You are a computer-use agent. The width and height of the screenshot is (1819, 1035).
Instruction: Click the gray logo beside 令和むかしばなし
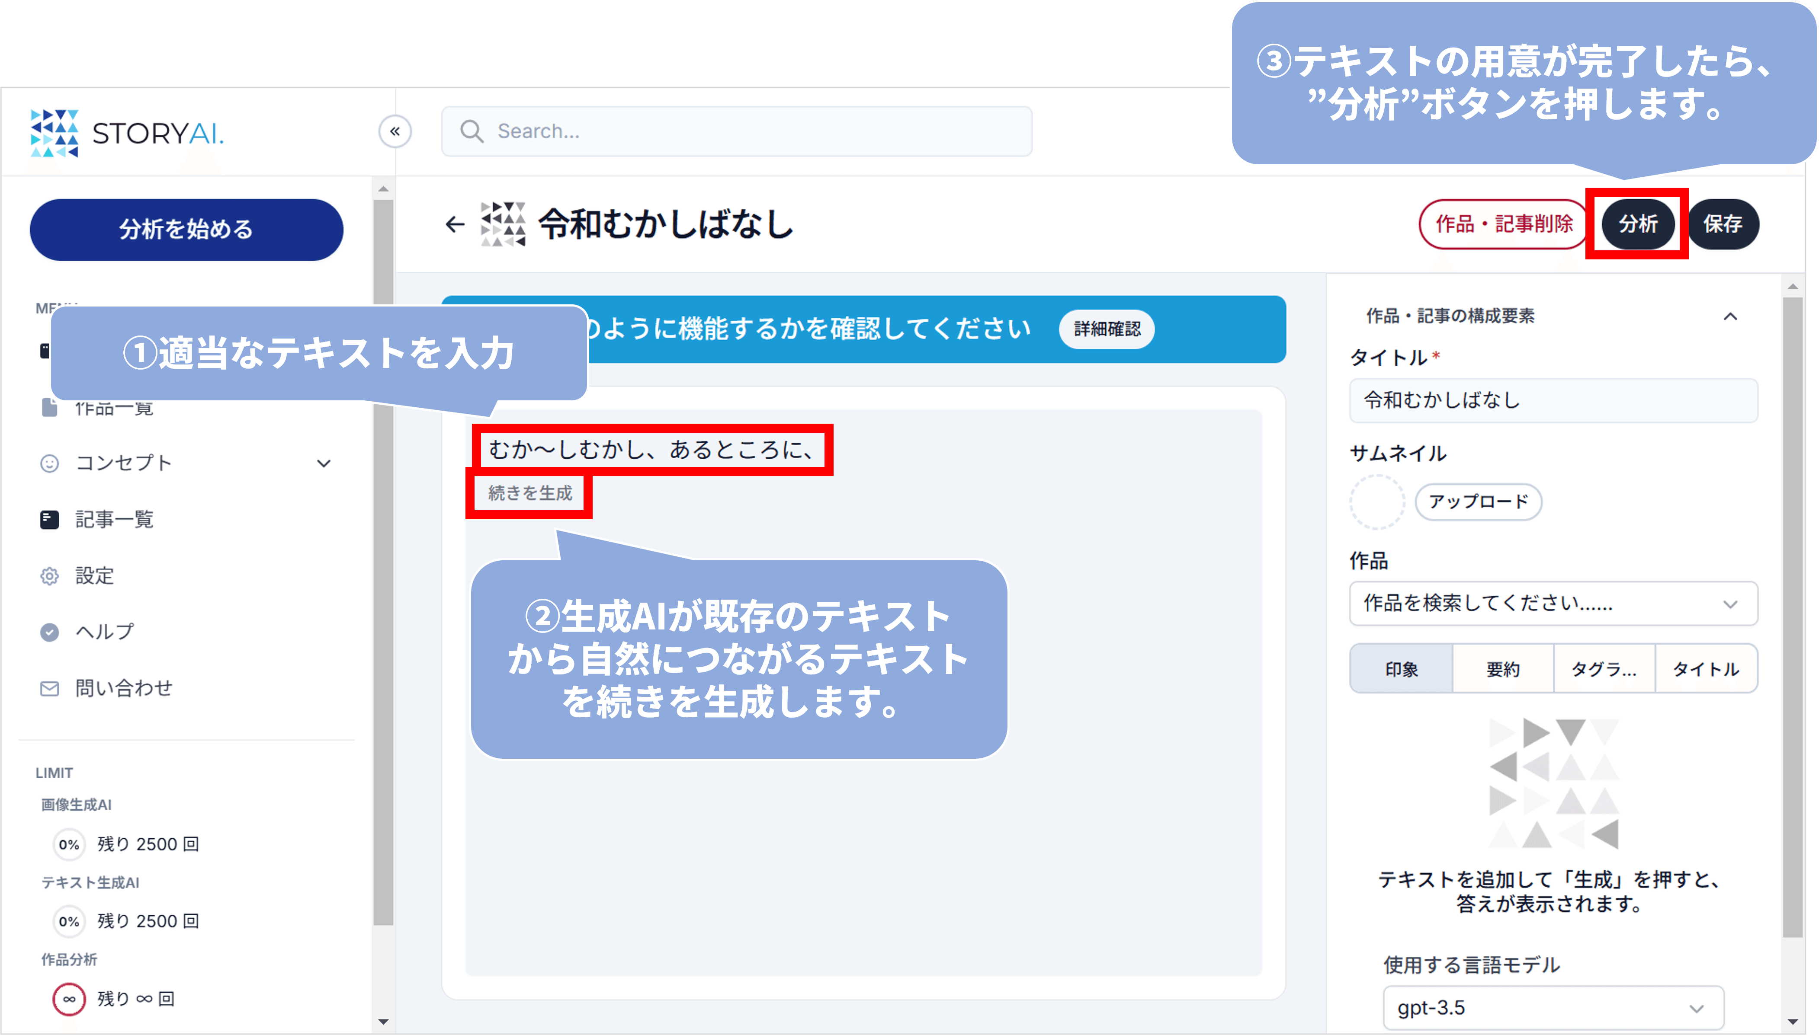[x=503, y=224]
